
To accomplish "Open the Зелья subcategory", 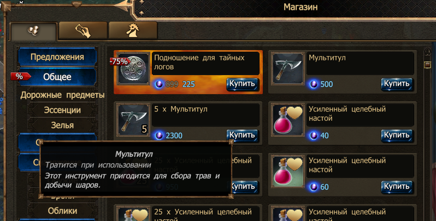I will pos(62,125).
